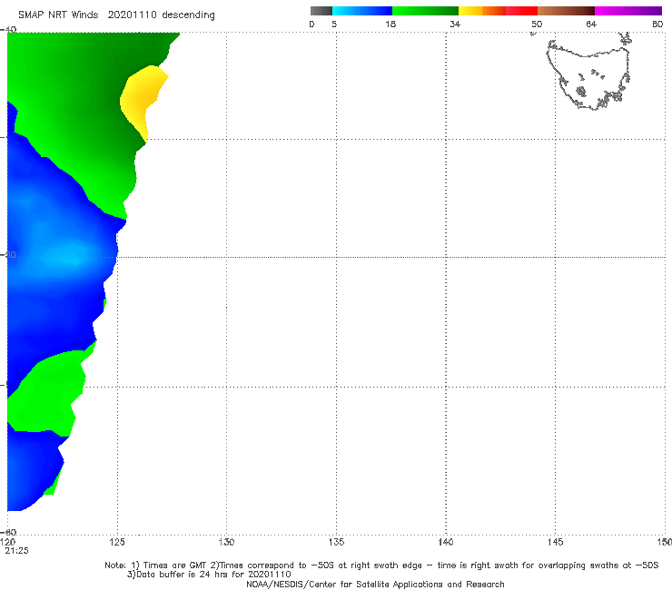Screen dimensions: 672x590
Task: Click the color bar label '18'
Action: (390, 24)
